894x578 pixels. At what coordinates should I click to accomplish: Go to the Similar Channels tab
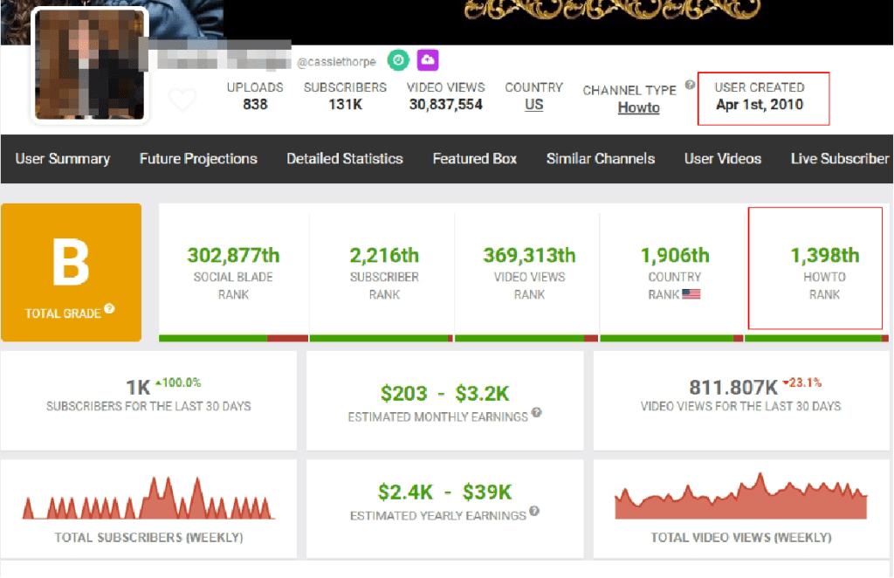[x=601, y=159]
